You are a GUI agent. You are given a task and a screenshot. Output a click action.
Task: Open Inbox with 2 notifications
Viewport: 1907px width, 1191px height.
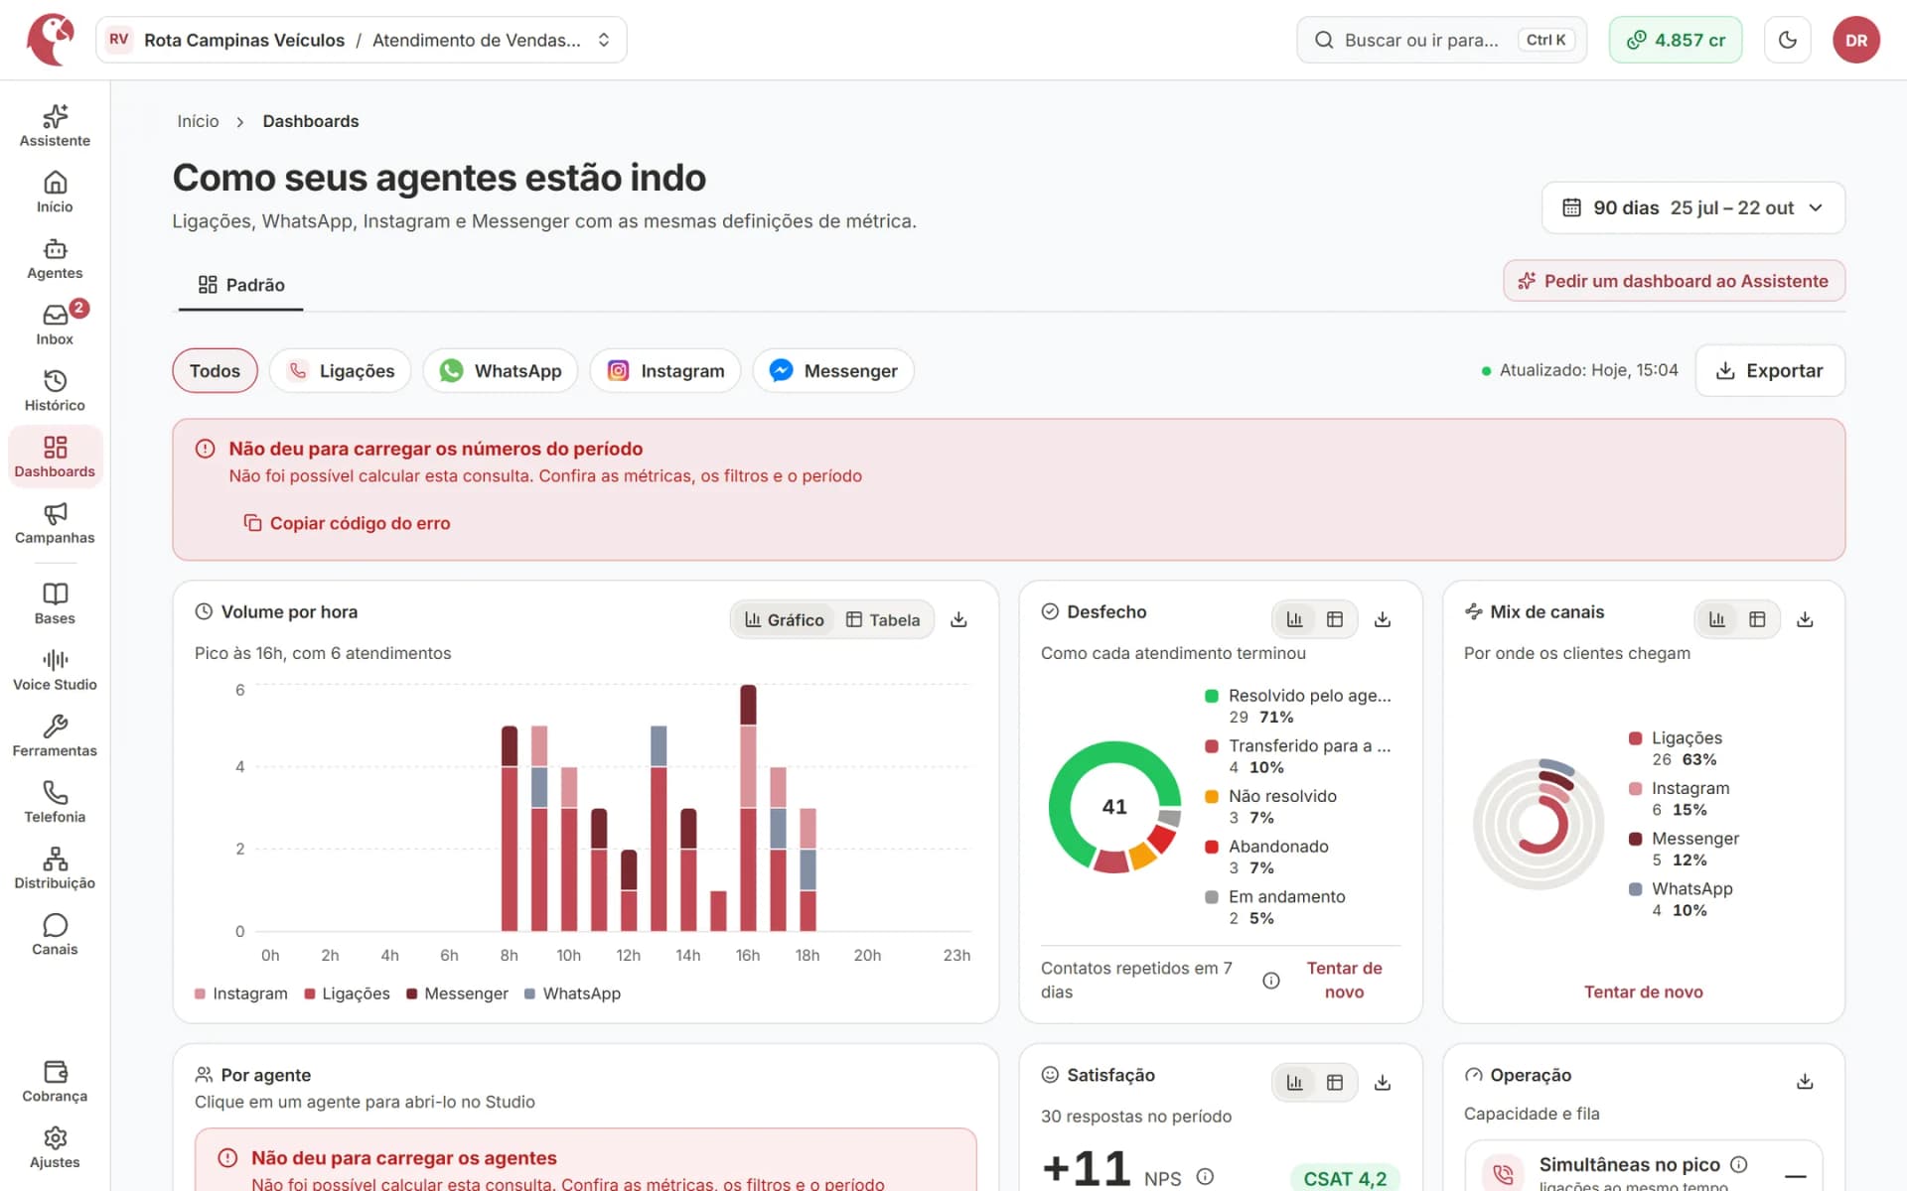point(55,325)
